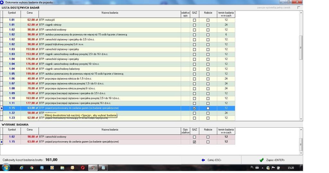This screenshot has height=173, width=329.
Task: Tick GAZ for samochód osobowy in available list
Action: (194, 30)
